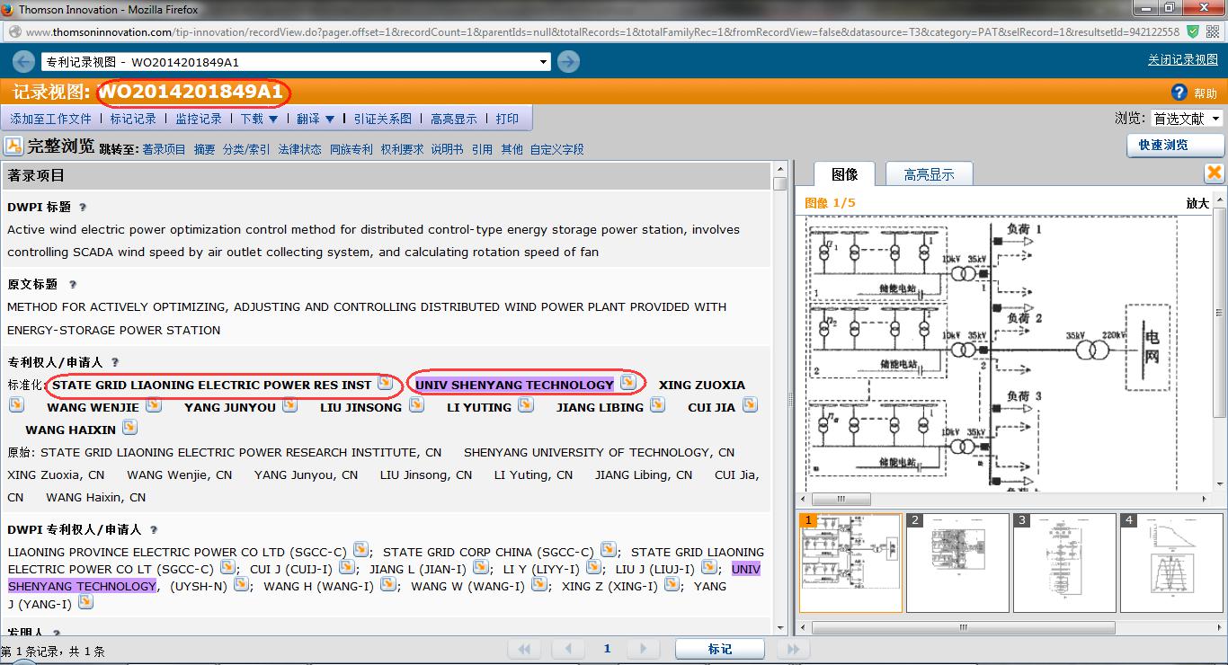Image resolution: width=1228 pixels, height=665 pixels.
Task: Jump to 说明书 section
Action: (447, 149)
